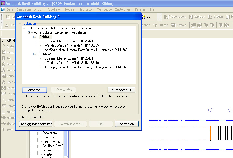The width and height of the screenshot is (233, 158).
Task: Open the Zeichnen menu
Action: [x=70, y=9]
